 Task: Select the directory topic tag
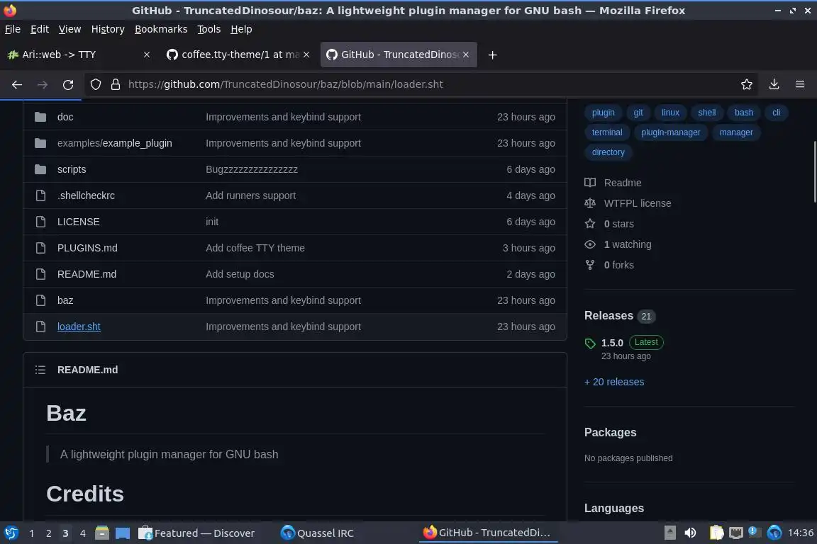click(x=608, y=152)
